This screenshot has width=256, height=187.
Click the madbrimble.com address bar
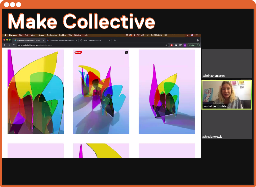[x=91, y=45]
